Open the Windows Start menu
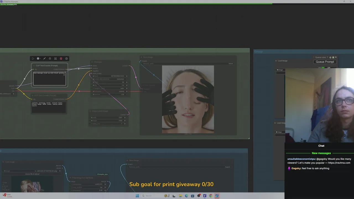 click(x=137, y=196)
